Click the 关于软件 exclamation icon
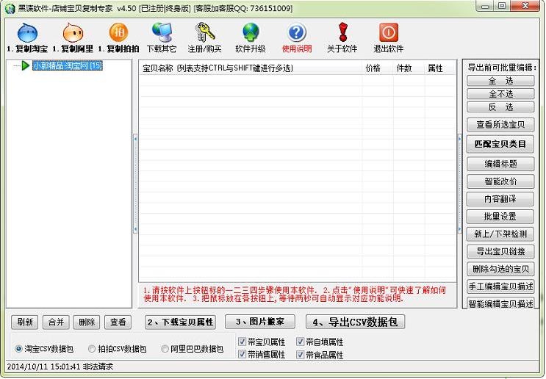Viewport: 546px width, 379px height. pyautogui.click(x=342, y=34)
